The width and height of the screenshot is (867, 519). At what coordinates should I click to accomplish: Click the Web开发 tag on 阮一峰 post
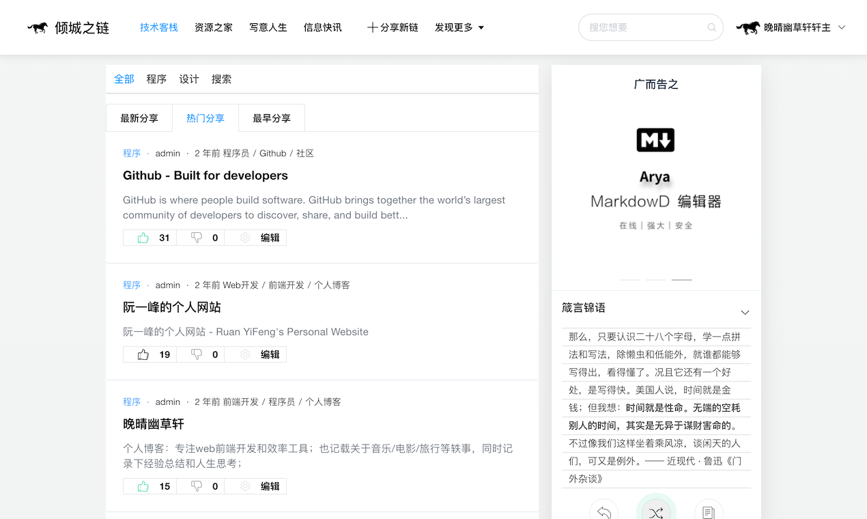pos(241,285)
